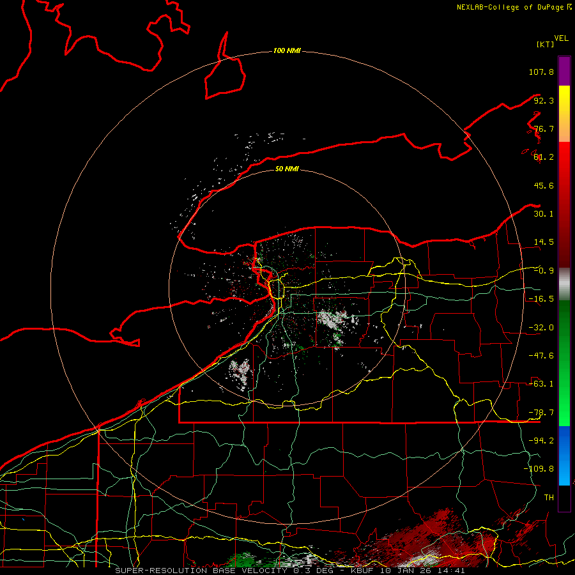Image resolution: width=575 pixels, height=575 pixels.
Task: Click the 14.5 velocity scale label
Action: point(544,242)
